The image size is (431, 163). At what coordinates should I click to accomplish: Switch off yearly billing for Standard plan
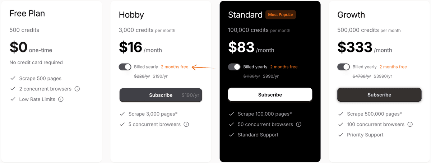234,67
